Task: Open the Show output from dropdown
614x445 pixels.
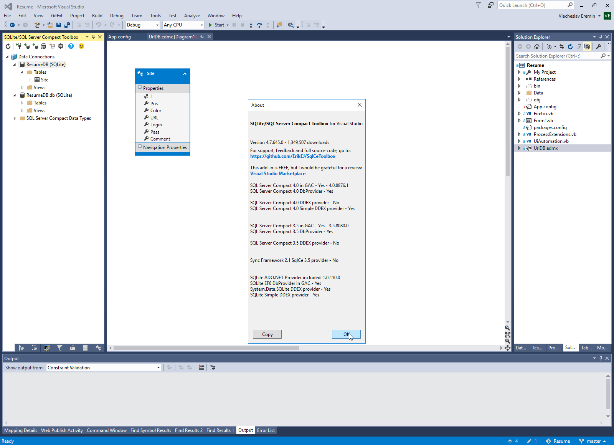Action: click(x=104, y=367)
